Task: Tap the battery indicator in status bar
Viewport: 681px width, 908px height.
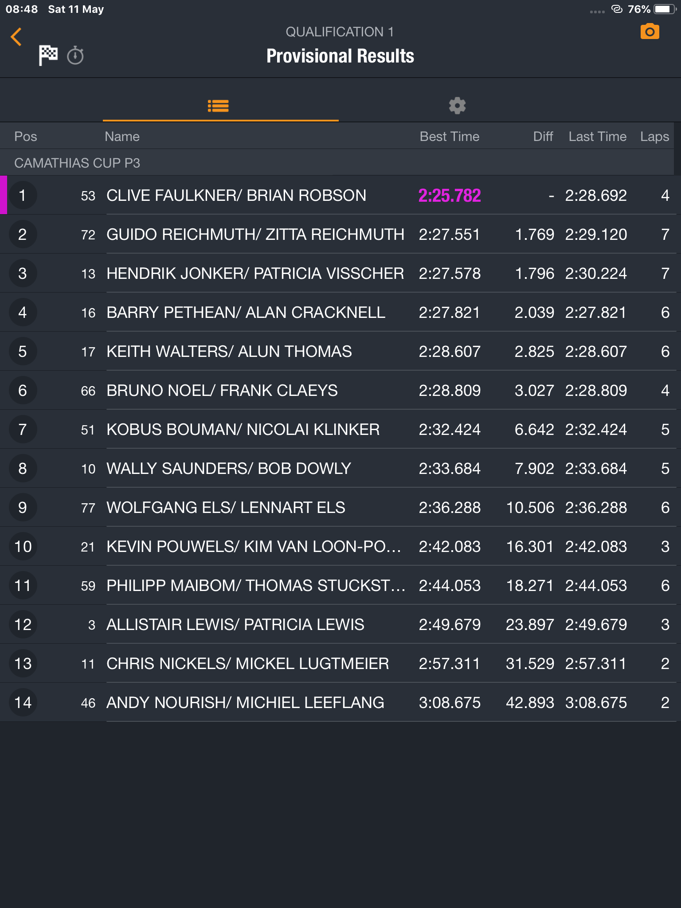Action: (x=665, y=9)
